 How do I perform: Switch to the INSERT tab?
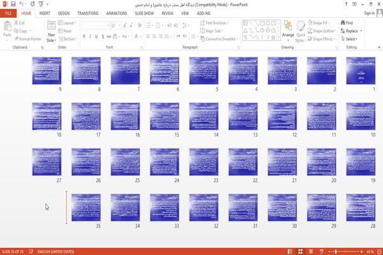[x=45, y=13]
